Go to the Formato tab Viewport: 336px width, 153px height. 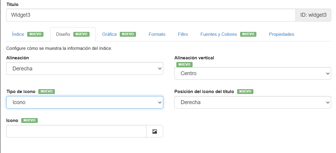157,34
